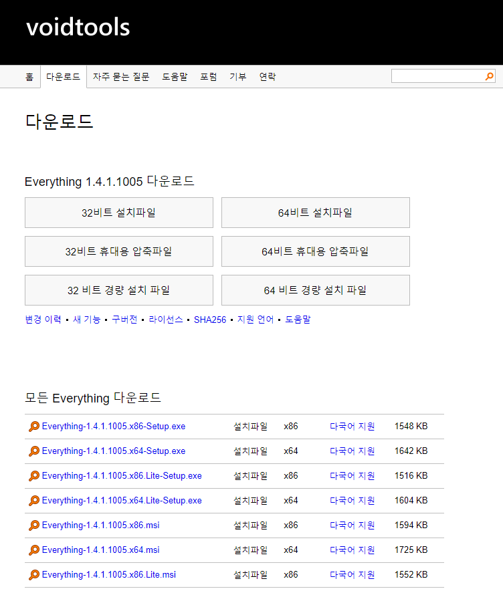
Task: Click the orange search magnifier icon
Action: coord(489,76)
